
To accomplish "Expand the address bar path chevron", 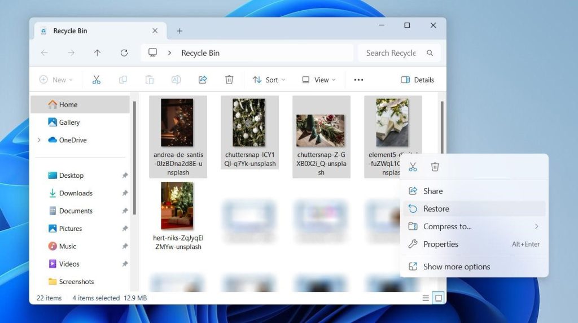I will tap(169, 53).
